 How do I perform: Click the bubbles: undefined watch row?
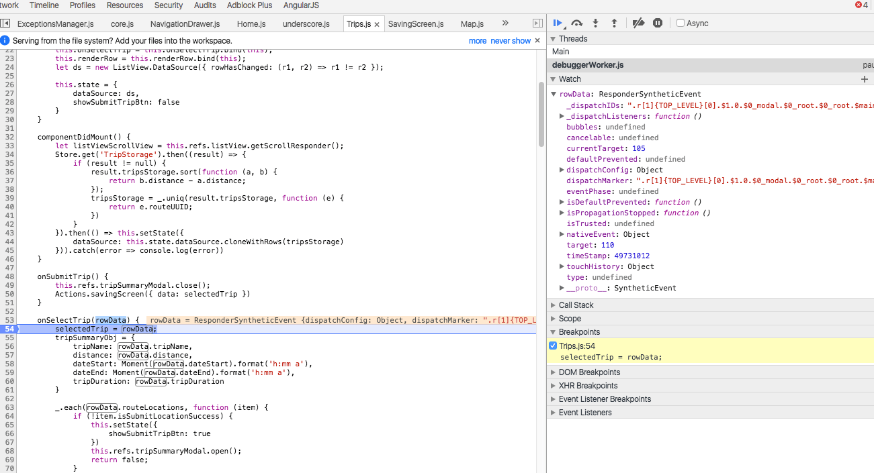605,127
